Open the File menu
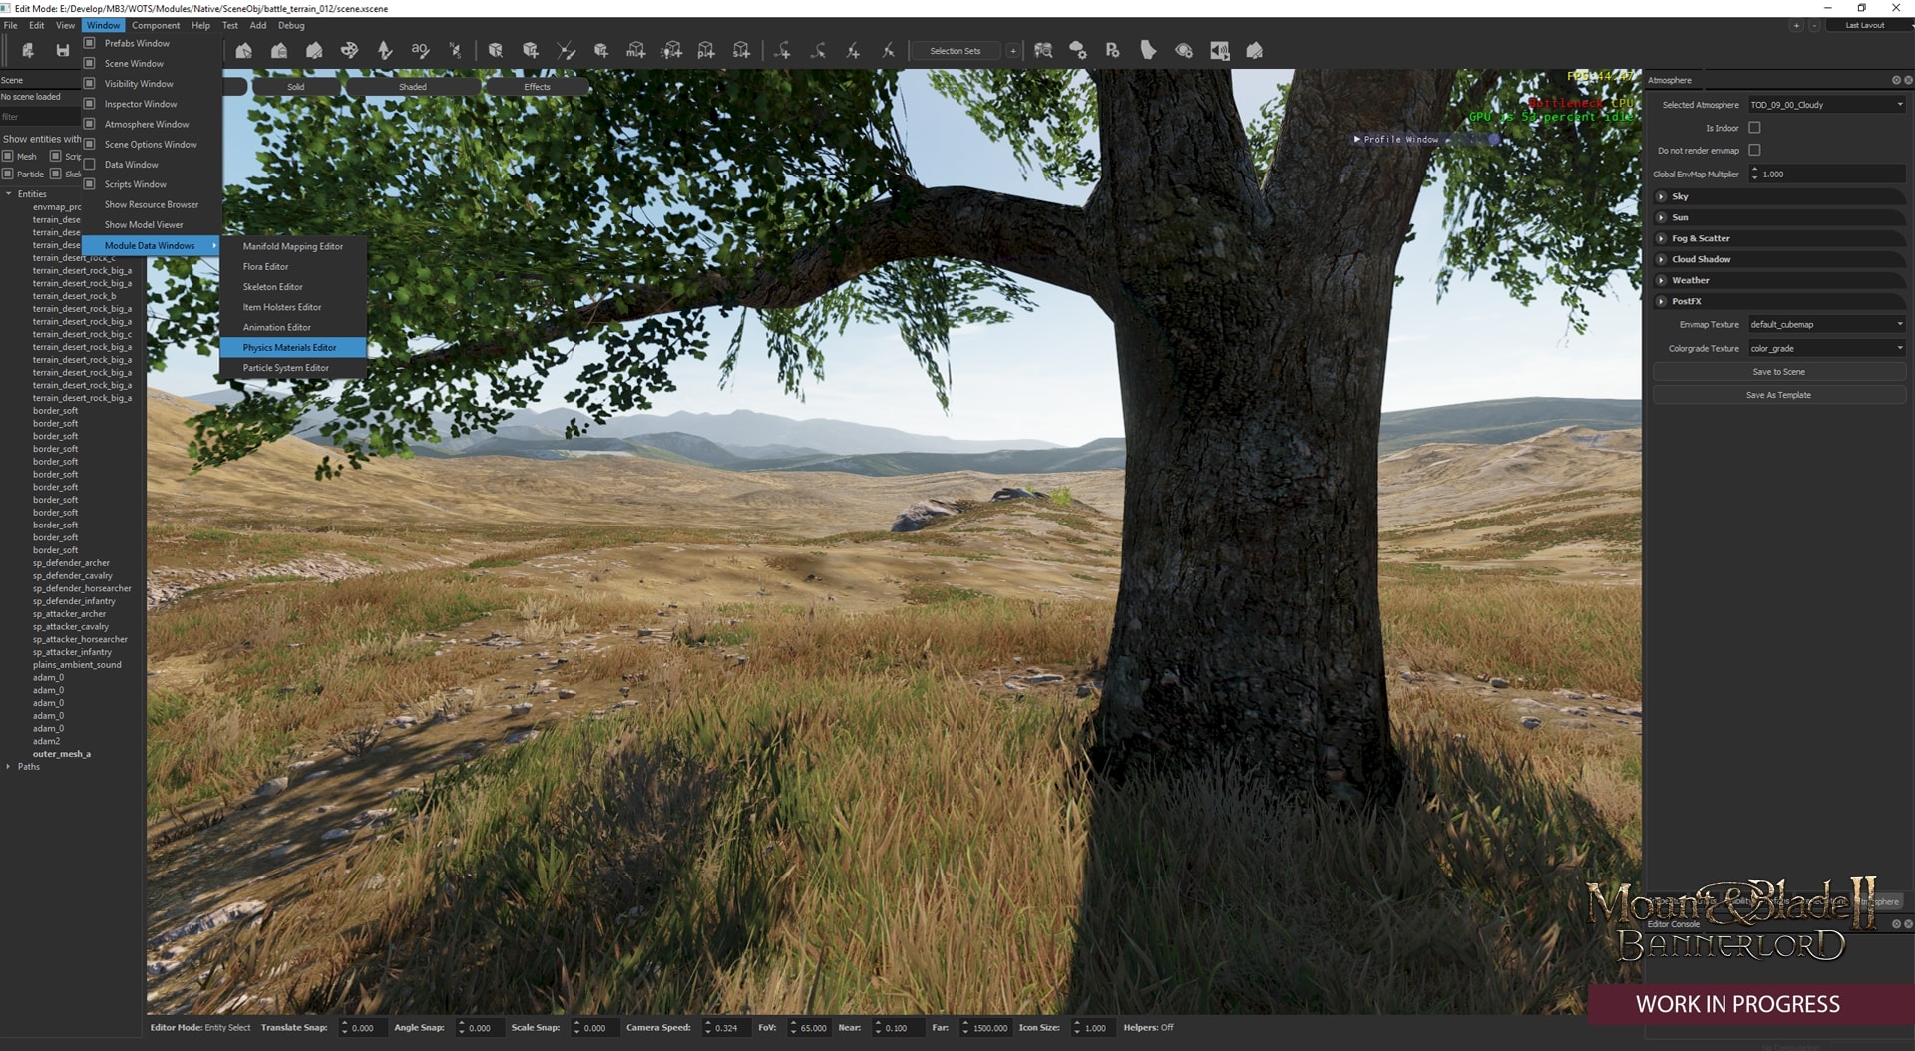1915x1051 pixels. pyautogui.click(x=10, y=25)
